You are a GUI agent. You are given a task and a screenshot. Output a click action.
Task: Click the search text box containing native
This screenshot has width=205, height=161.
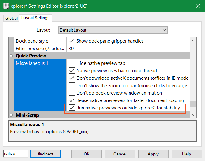(16, 154)
